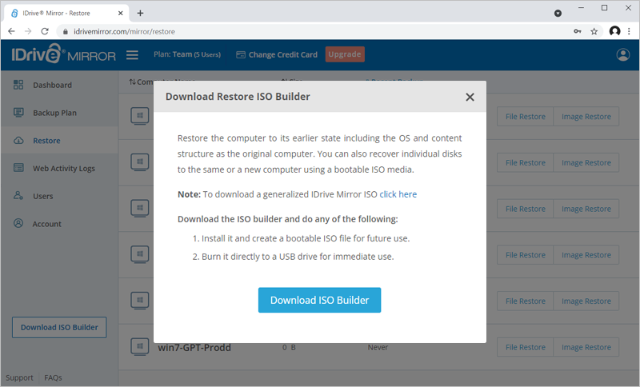640x387 pixels.
Task: Close the IDrive Mirror browser tab
Action: 121,13
